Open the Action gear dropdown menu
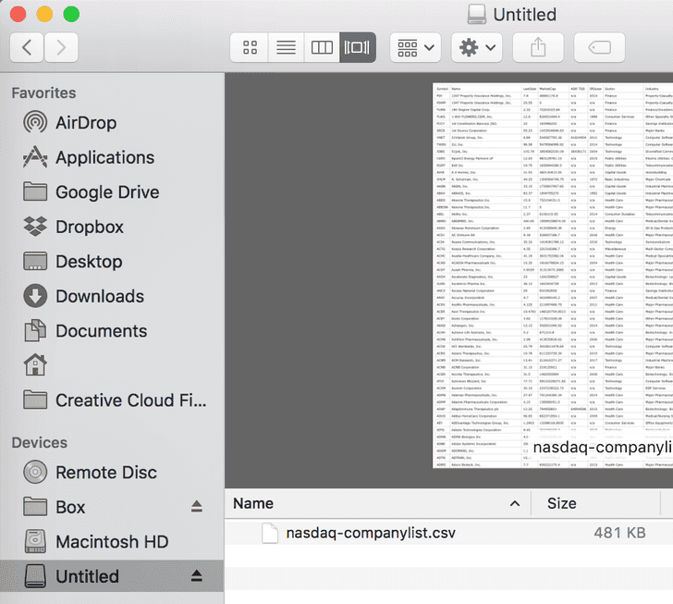 click(x=477, y=46)
